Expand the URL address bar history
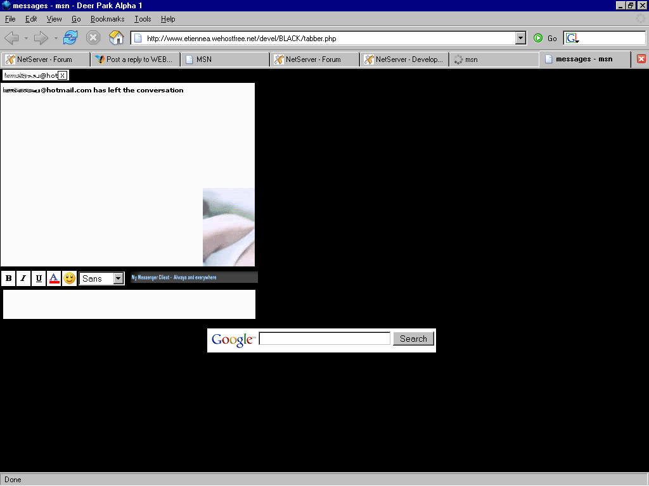Image resolution: width=649 pixels, height=486 pixels. pyautogui.click(x=520, y=39)
